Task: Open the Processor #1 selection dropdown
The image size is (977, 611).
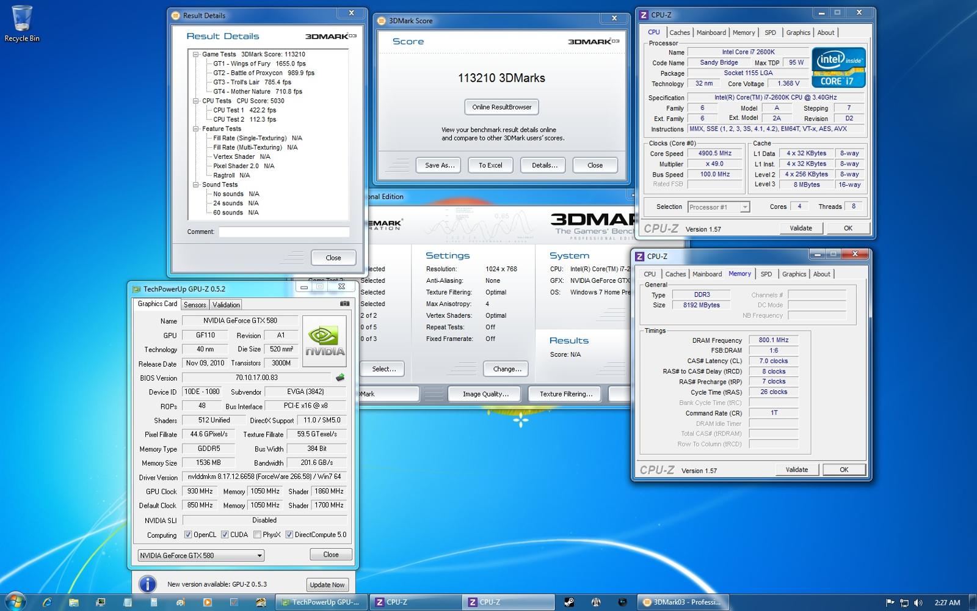Action: point(719,207)
